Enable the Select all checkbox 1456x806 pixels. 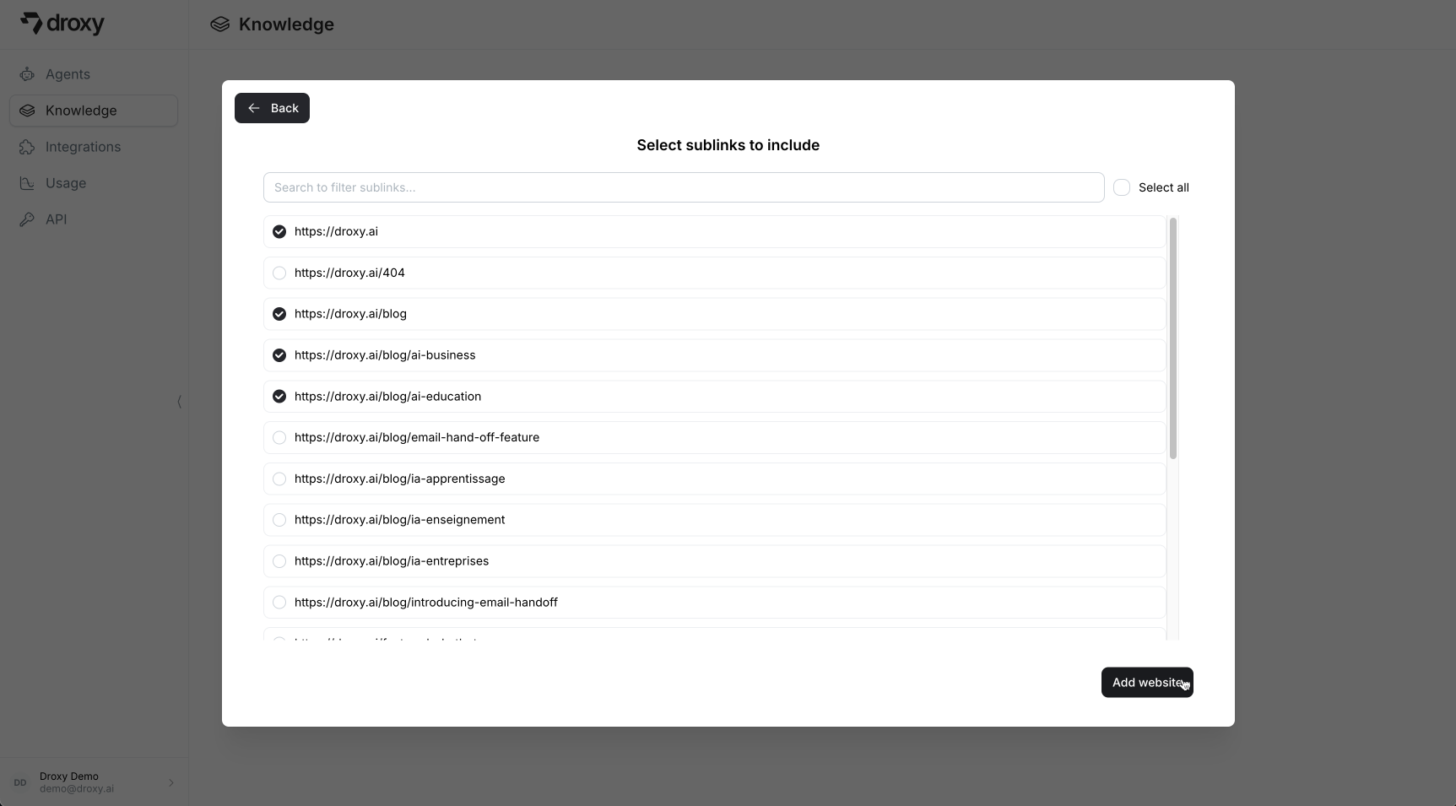pos(1122,187)
